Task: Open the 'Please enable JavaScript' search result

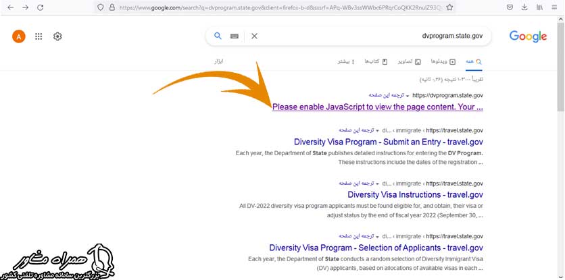Action: coord(377,107)
